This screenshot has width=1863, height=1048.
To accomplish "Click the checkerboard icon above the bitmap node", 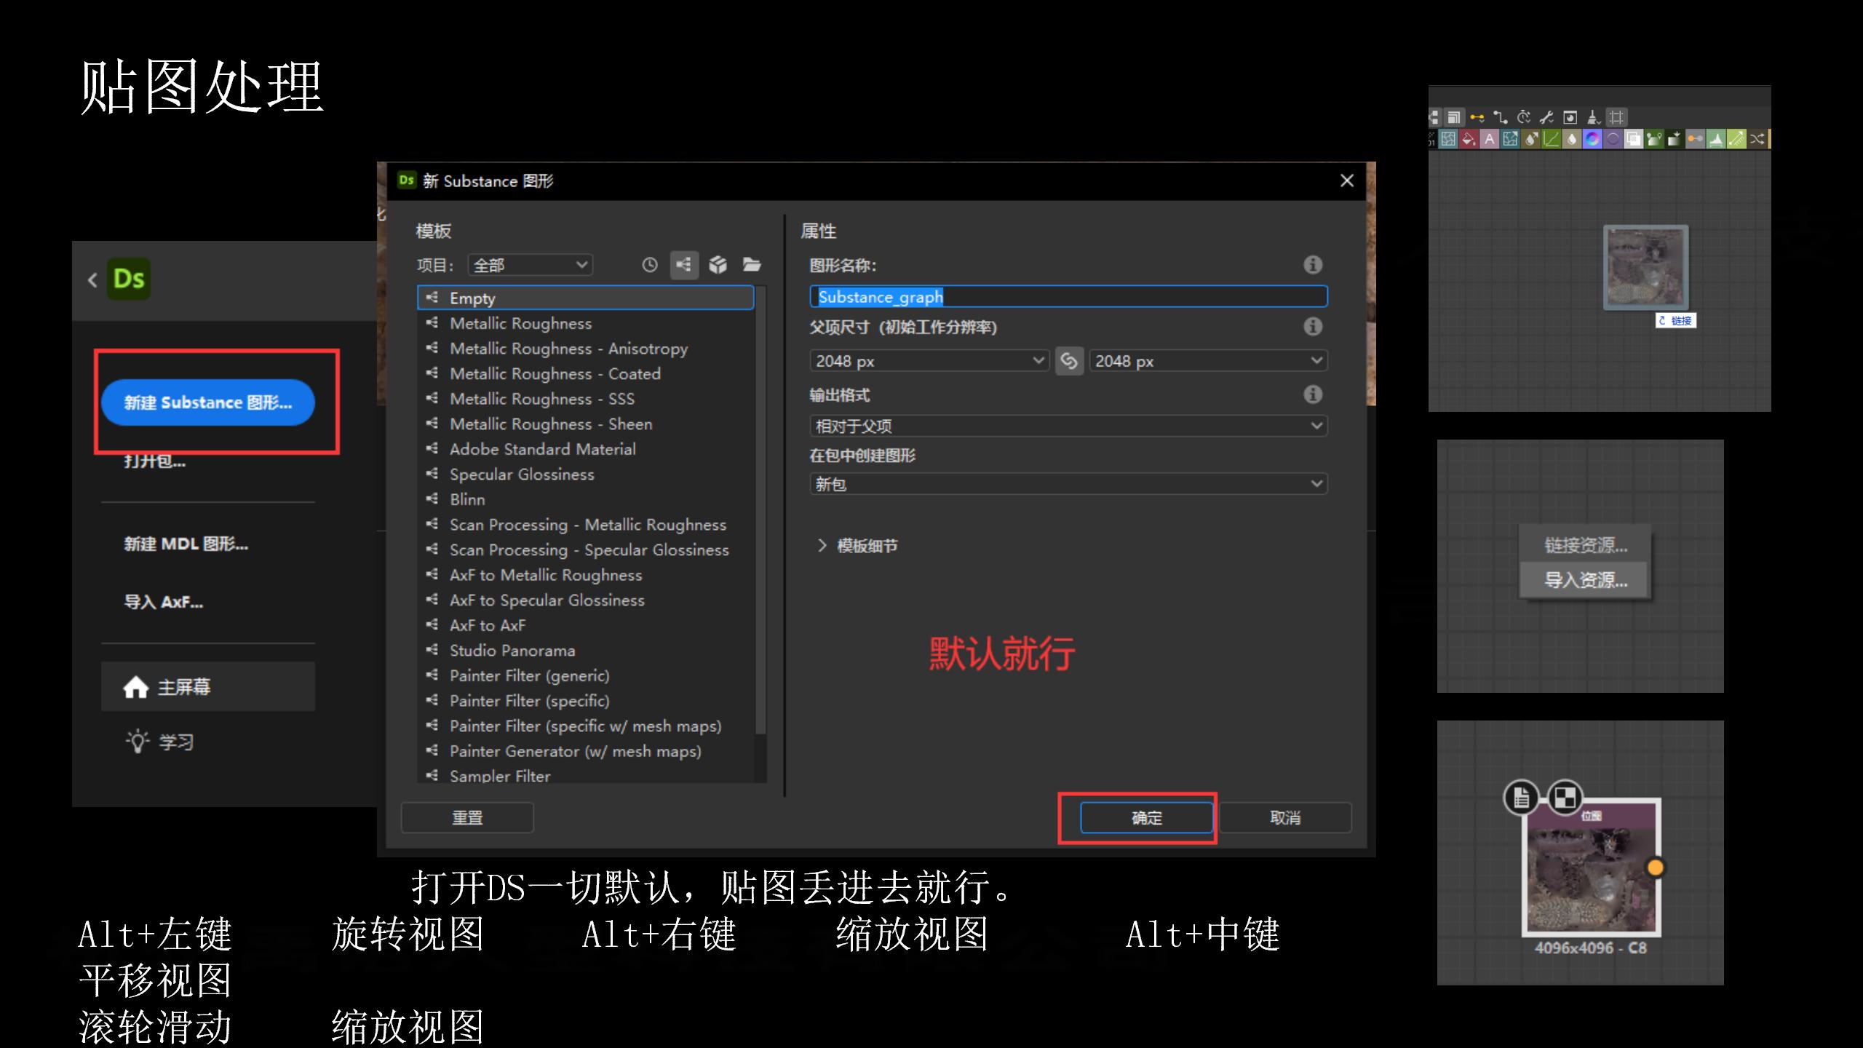I will pos(1565,798).
